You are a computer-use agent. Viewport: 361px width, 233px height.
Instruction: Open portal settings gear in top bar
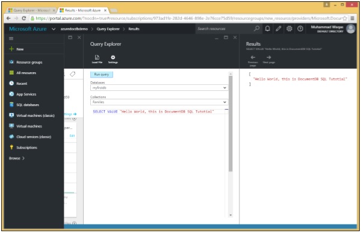click(289, 28)
